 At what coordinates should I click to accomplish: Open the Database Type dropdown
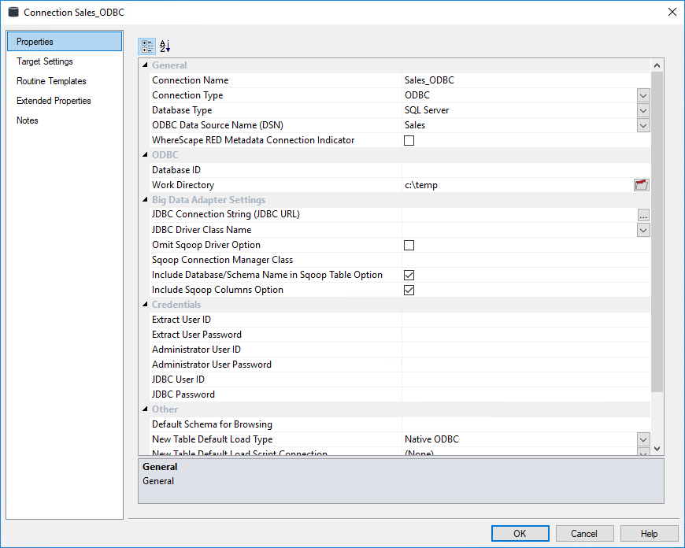[643, 111]
